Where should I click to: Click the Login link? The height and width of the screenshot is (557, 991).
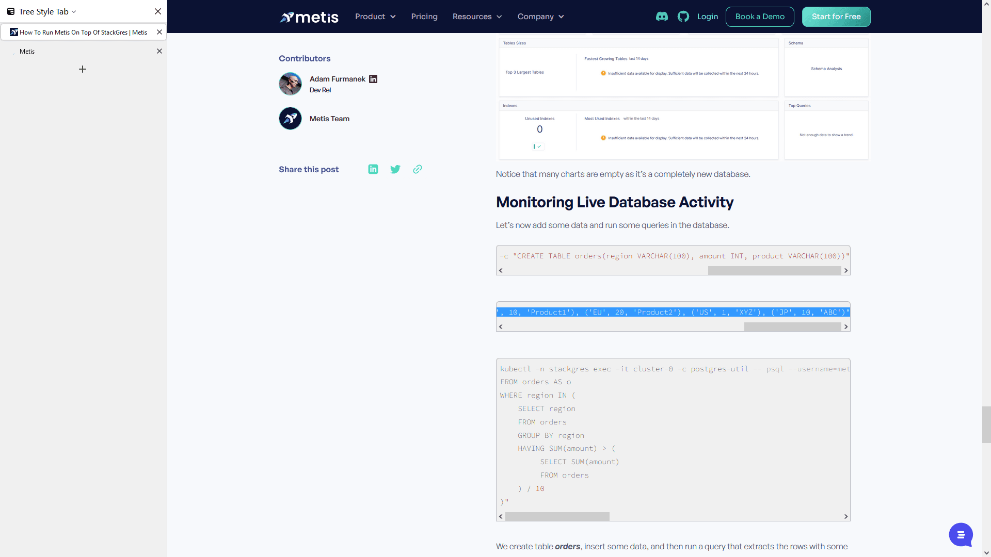click(x=708, y=17)
